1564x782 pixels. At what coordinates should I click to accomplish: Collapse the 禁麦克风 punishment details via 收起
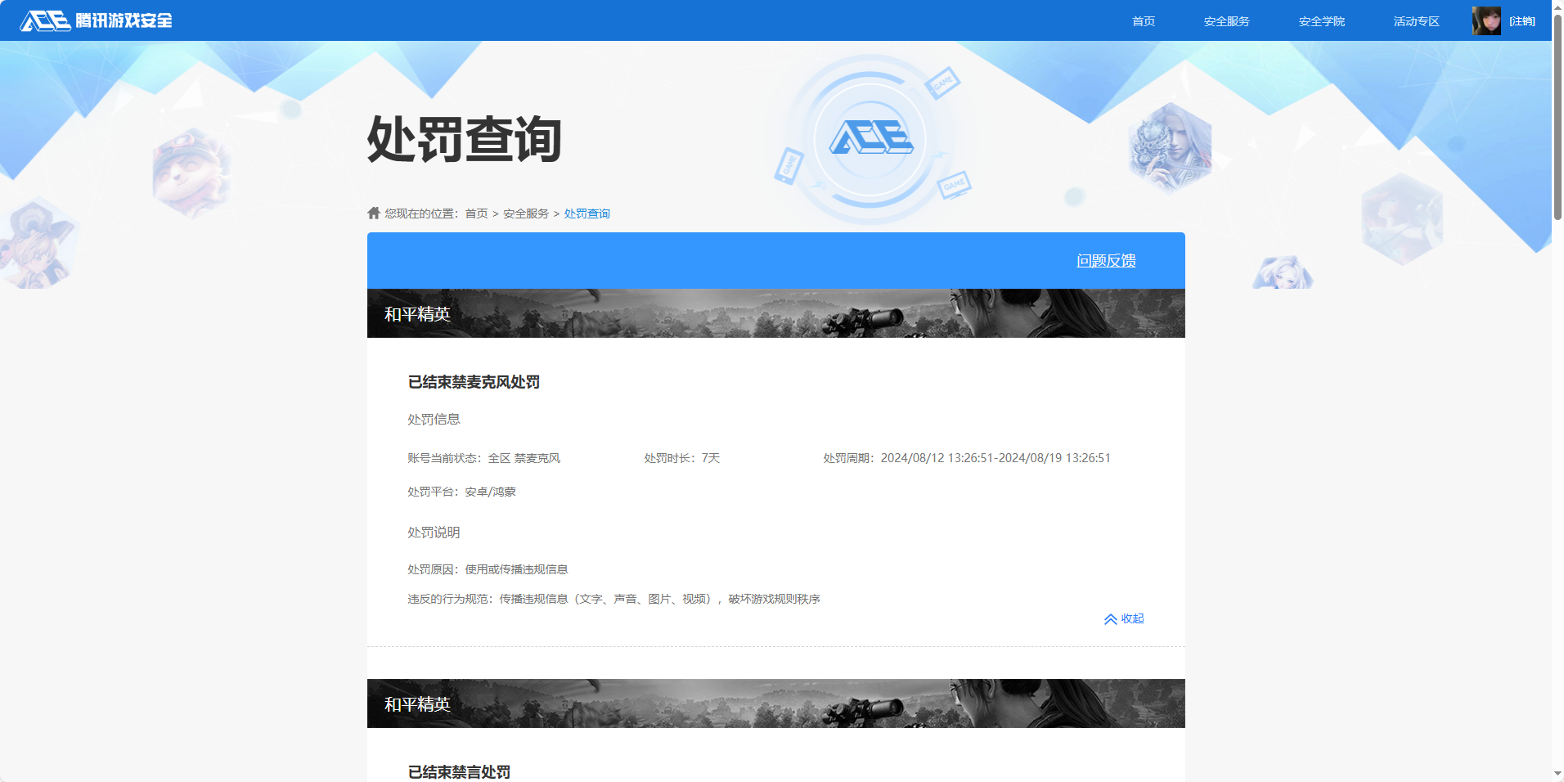click(x=1132, y=619)
